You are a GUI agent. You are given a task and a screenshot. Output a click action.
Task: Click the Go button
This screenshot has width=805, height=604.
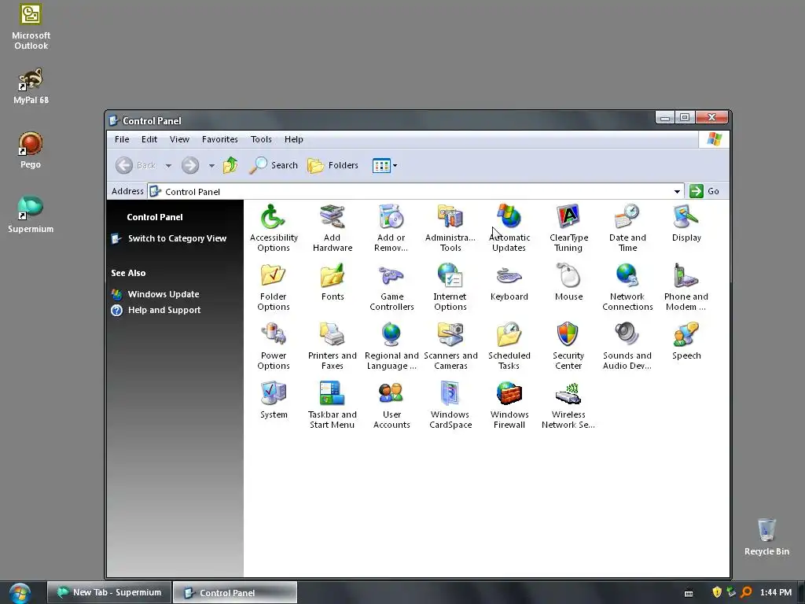pos(705,191)
